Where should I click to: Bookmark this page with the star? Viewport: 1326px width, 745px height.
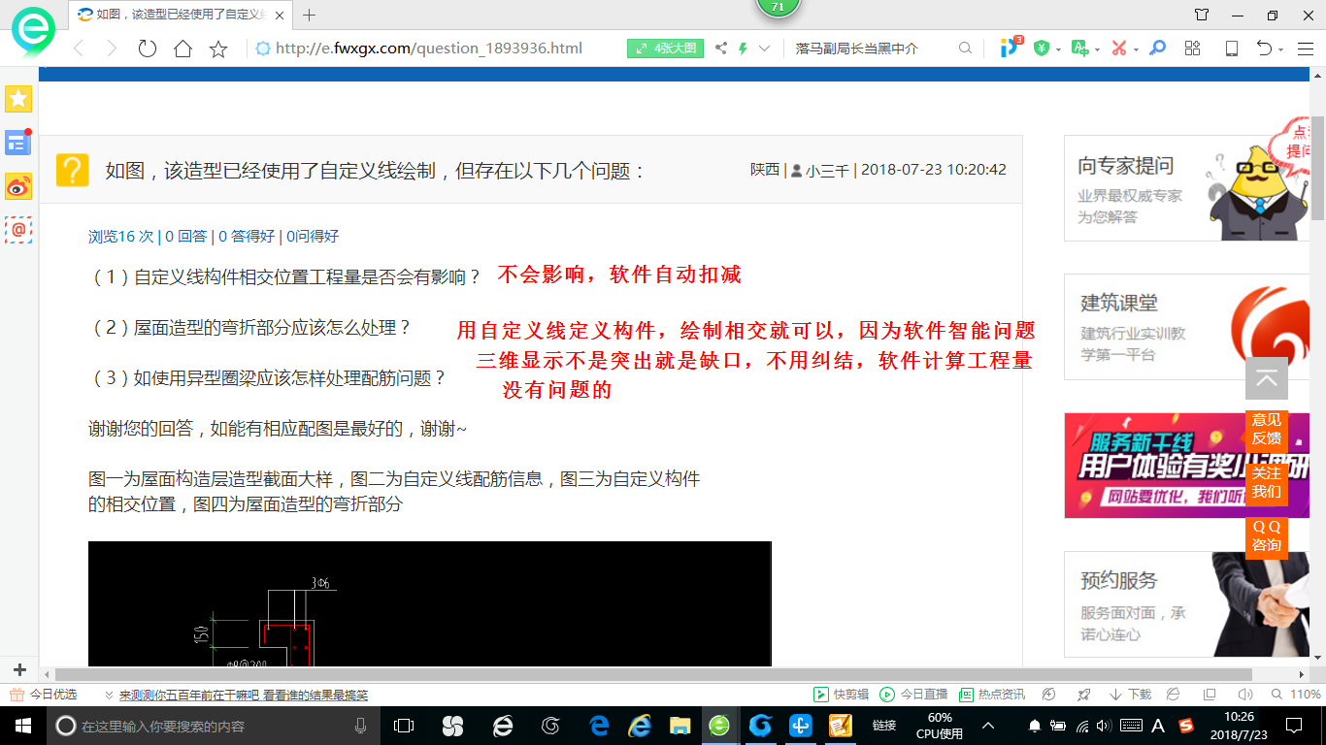click(218, 49)
